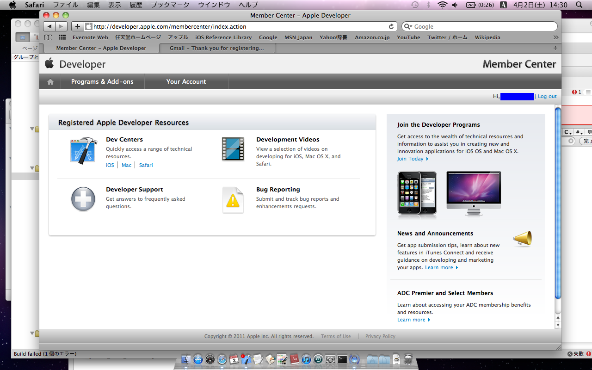This screenshot has width=592, height=370.
Task: Open the Google search options magnifier dropdown
Action: tap(407, 27)
